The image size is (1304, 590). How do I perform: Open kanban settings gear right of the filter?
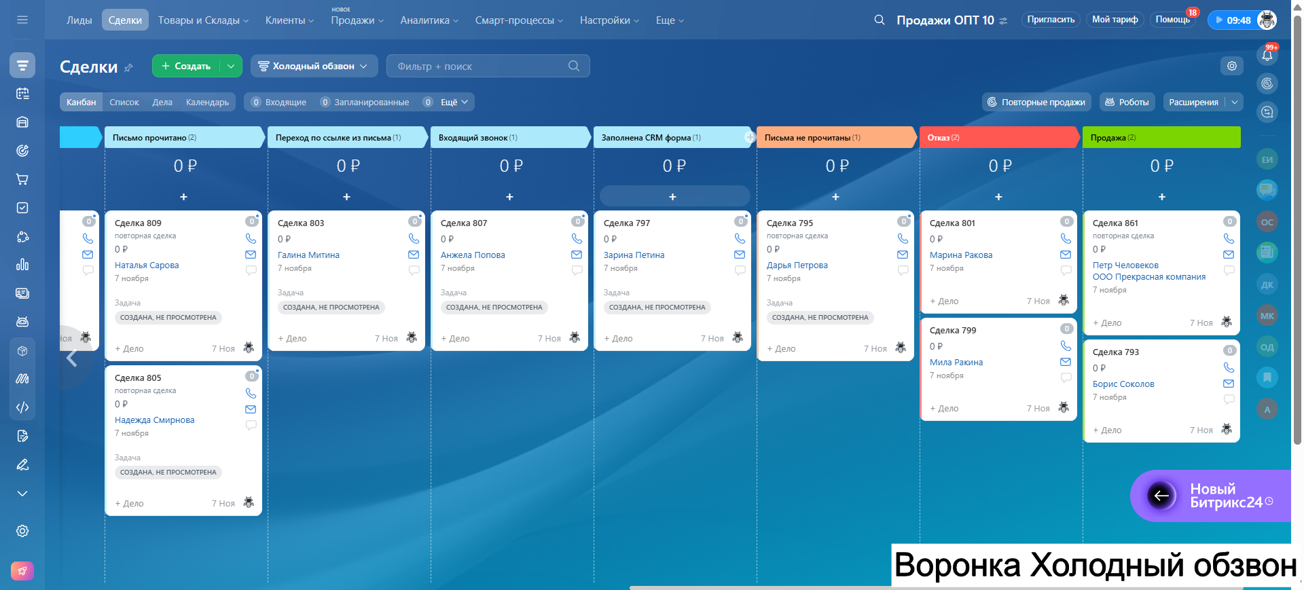click(1232, 66)
